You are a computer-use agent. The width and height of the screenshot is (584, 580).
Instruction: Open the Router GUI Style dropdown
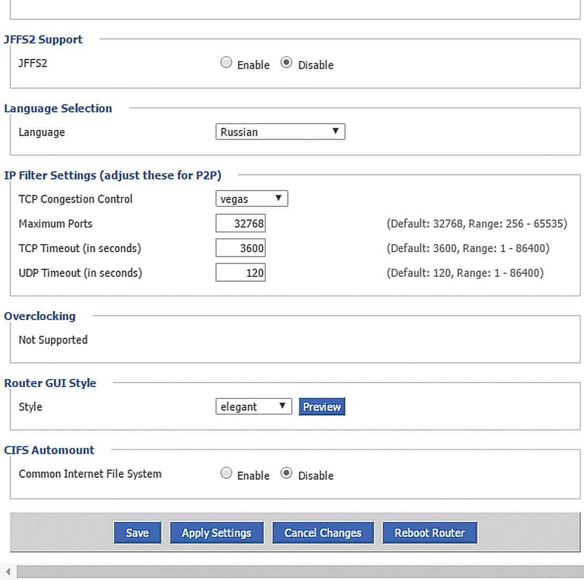(x=253, y=406)
